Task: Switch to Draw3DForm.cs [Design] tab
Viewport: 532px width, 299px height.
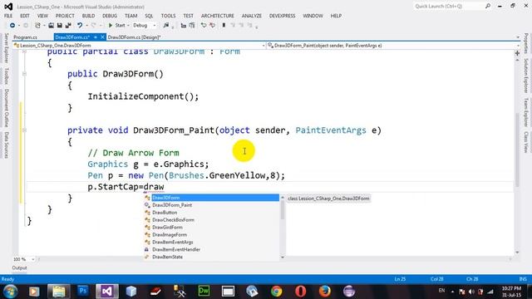Action: (x=135, y=37)
